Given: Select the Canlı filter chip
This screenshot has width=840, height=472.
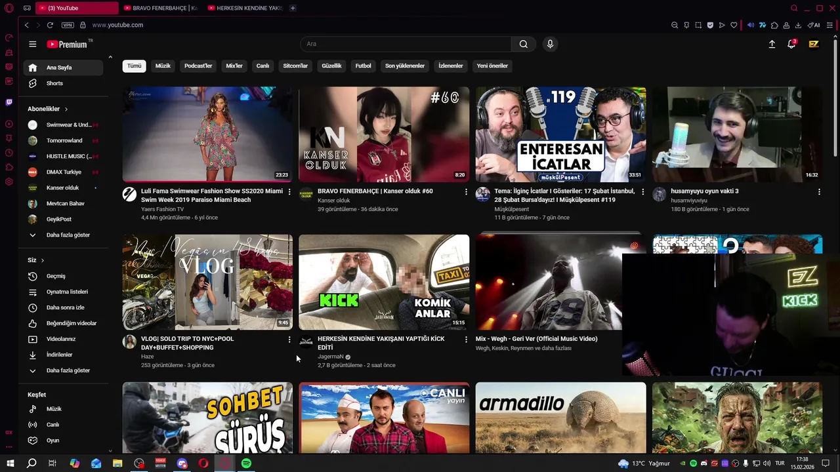Looking at the screenshot, I should 262,66.
